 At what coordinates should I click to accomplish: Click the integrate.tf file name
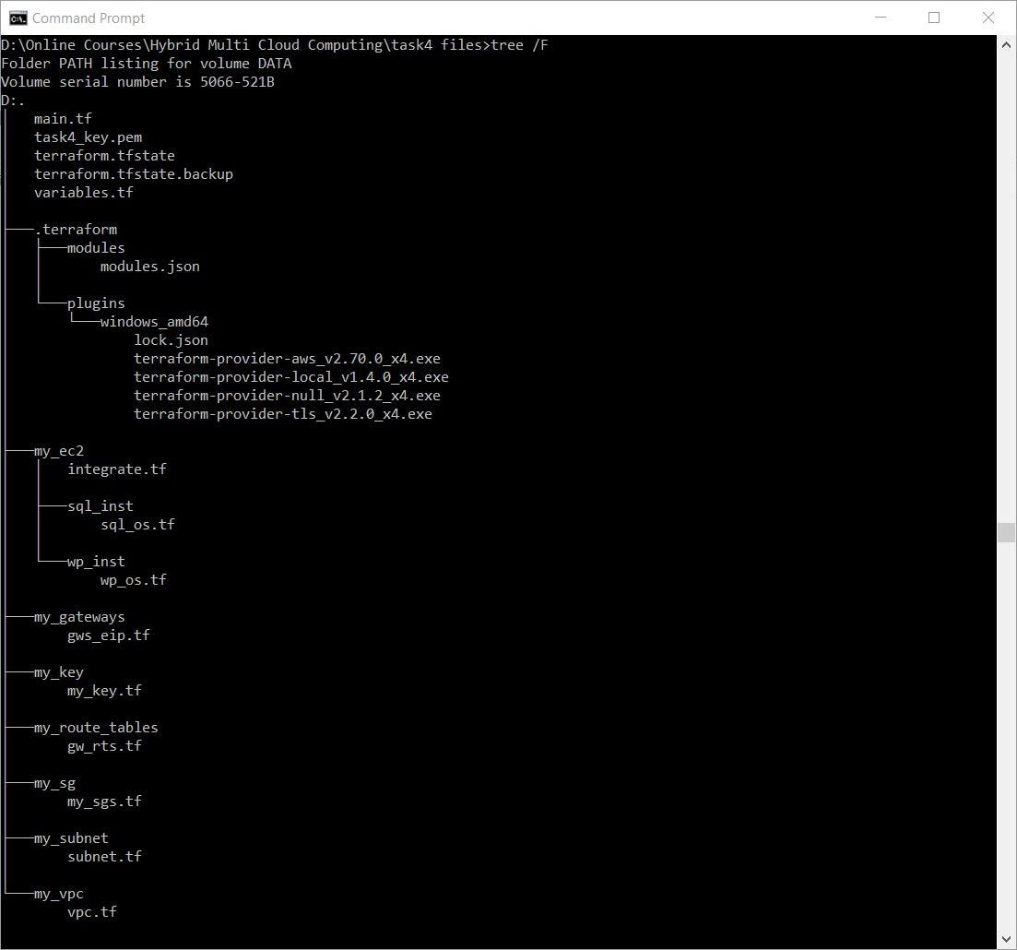pos(117,469)
